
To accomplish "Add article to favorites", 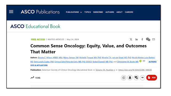I will [136, 78].
